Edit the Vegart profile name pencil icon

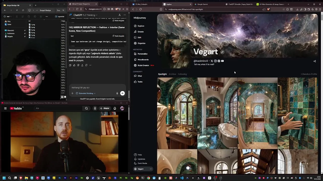pos(222,52)
